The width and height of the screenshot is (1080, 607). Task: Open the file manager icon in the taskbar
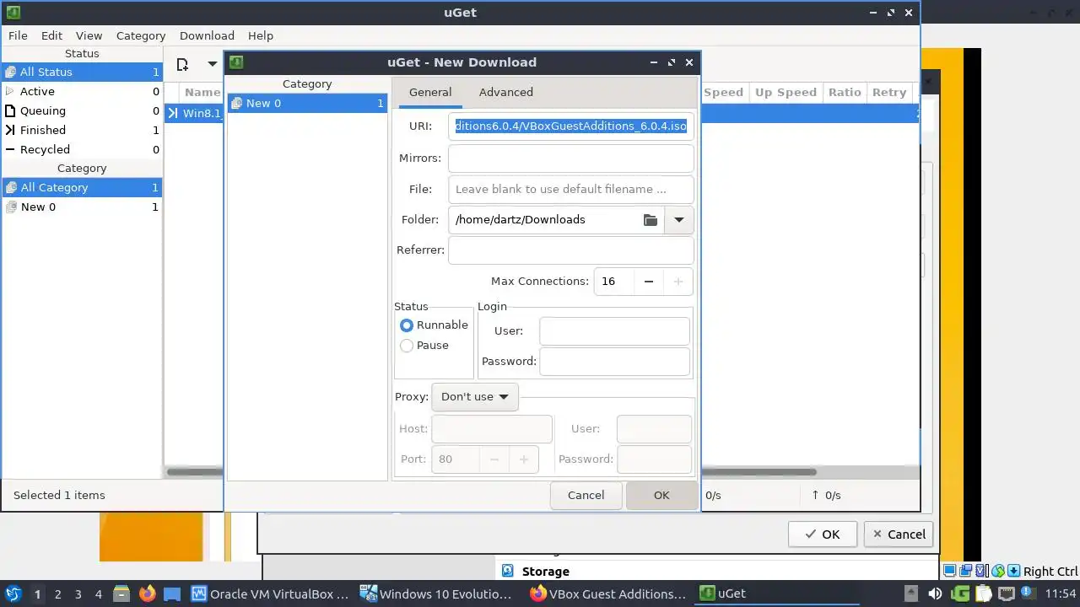click(121, 594)
